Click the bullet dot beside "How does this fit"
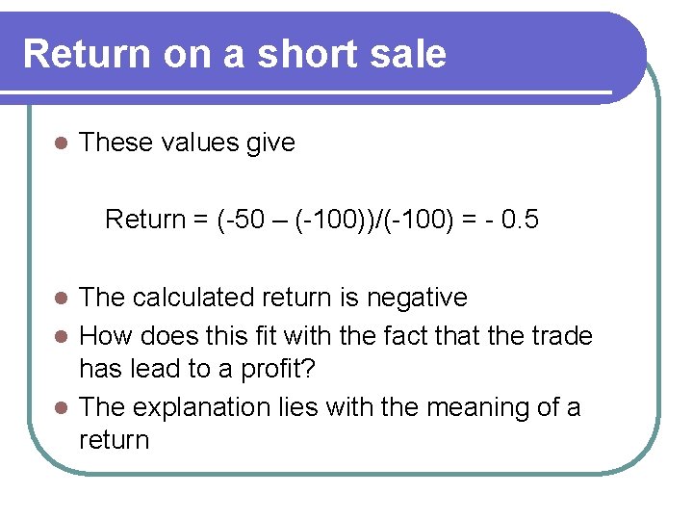The width and height of the screenshot is (693, 520). coord(61,336)
